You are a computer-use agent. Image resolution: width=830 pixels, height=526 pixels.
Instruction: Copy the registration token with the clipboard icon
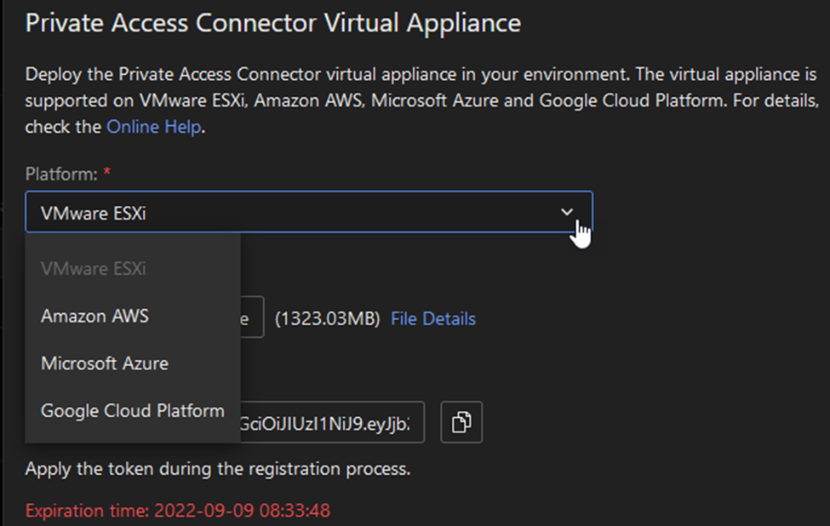(461, 422)
